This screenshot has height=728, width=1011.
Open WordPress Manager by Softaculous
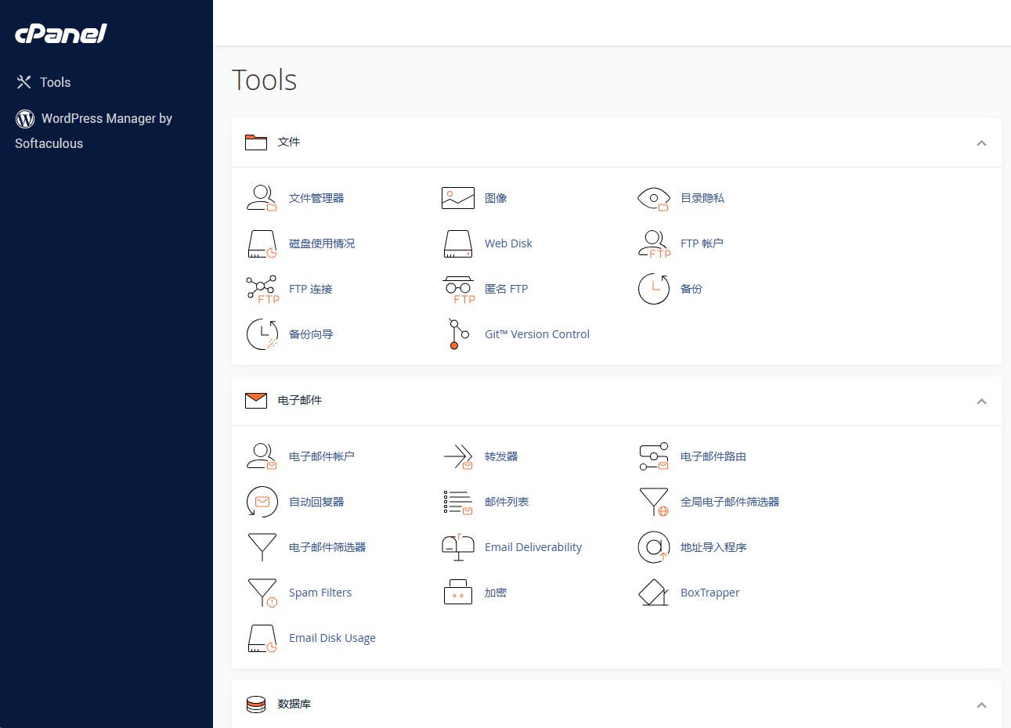click(93, 131)
